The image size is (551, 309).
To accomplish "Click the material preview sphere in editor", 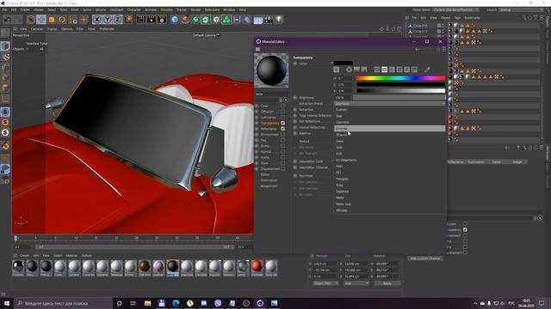I will tap(272, 70).
